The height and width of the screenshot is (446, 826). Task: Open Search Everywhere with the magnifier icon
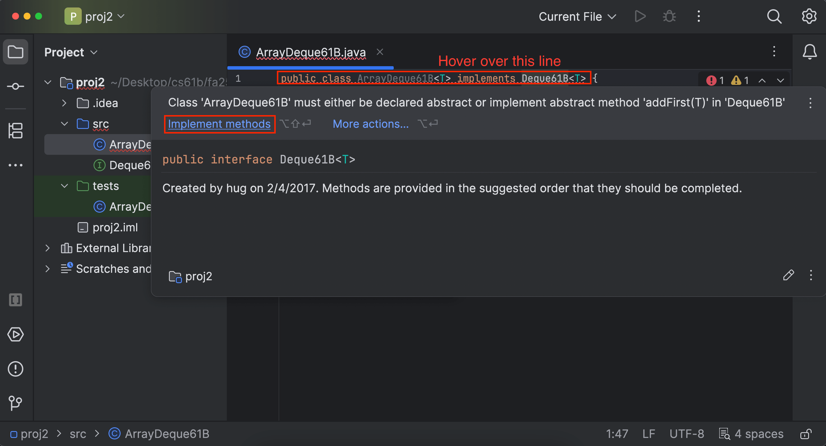774,16
